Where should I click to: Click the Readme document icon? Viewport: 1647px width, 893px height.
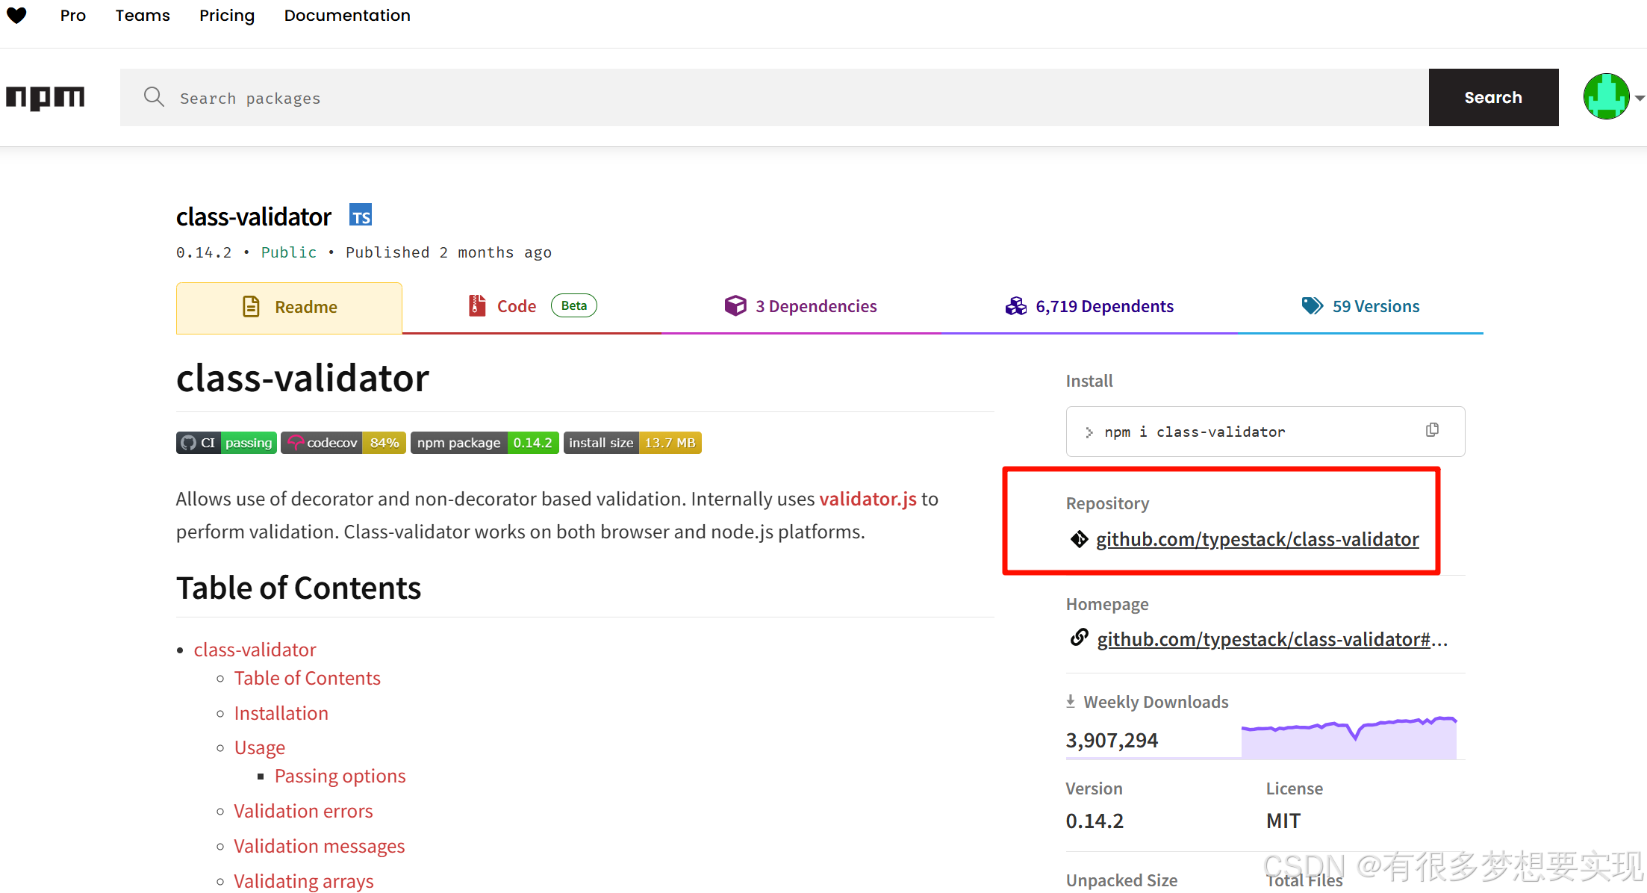pyautogui.click(x=252, y=306)
